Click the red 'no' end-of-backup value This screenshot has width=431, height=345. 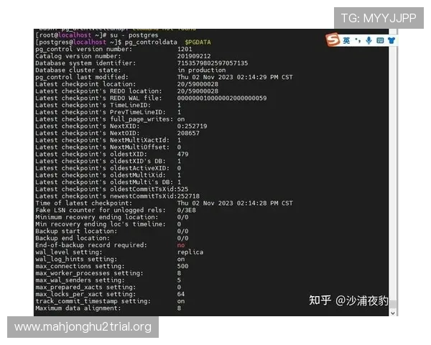click(181, 245)
